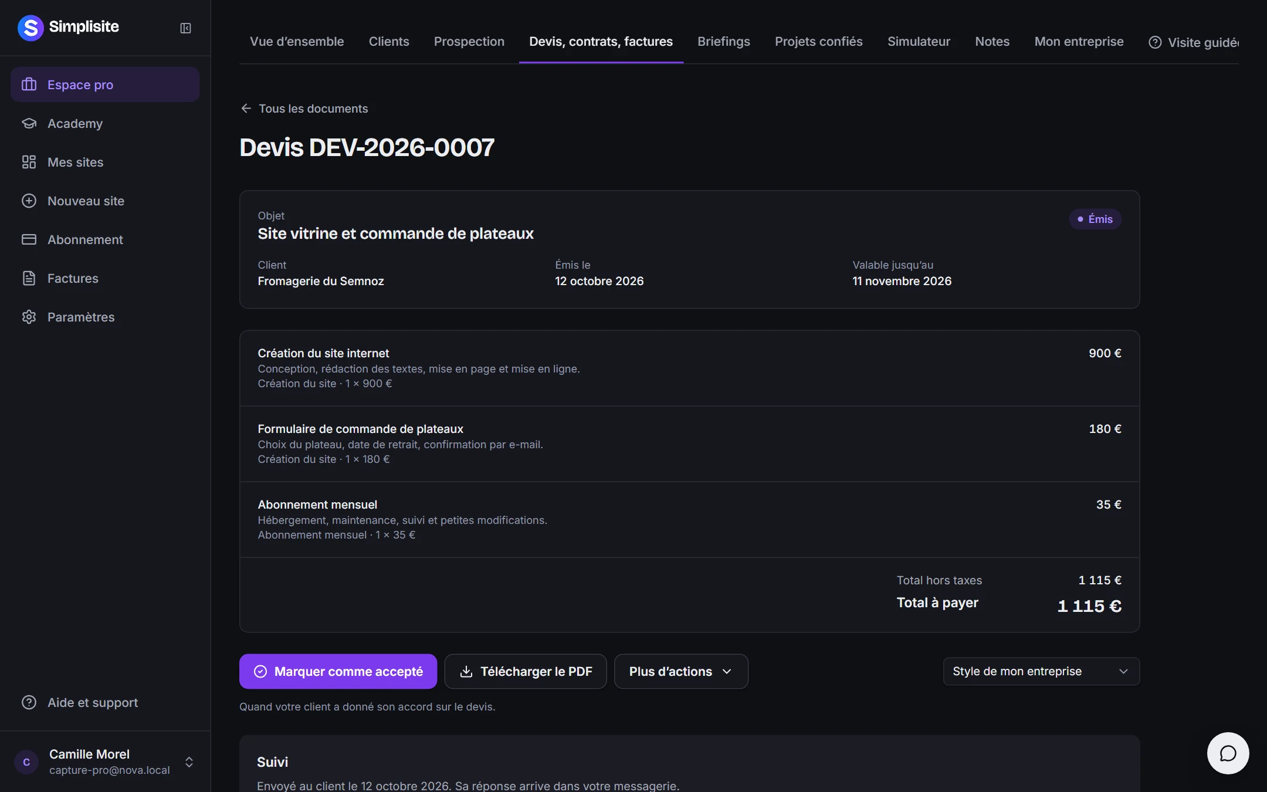Click the Simplisite logo icon
1267x792 pixels.
tap(31, 28)
